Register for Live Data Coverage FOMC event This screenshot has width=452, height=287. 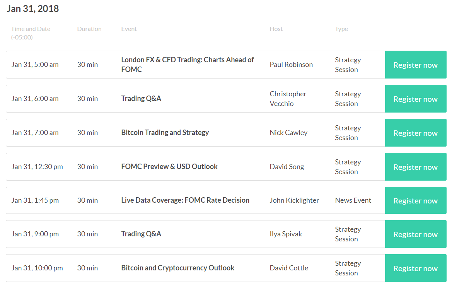tap(415, 200)
